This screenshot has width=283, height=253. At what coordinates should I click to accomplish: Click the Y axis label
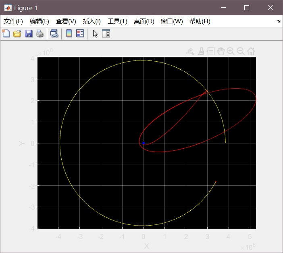pyautogui.click(x=22, y=143)
